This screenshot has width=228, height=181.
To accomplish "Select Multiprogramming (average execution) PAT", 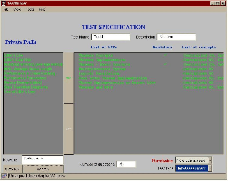I will tap(34, 64).
